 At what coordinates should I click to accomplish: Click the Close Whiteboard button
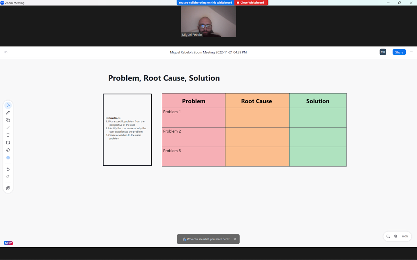click(x=251, y=3)
